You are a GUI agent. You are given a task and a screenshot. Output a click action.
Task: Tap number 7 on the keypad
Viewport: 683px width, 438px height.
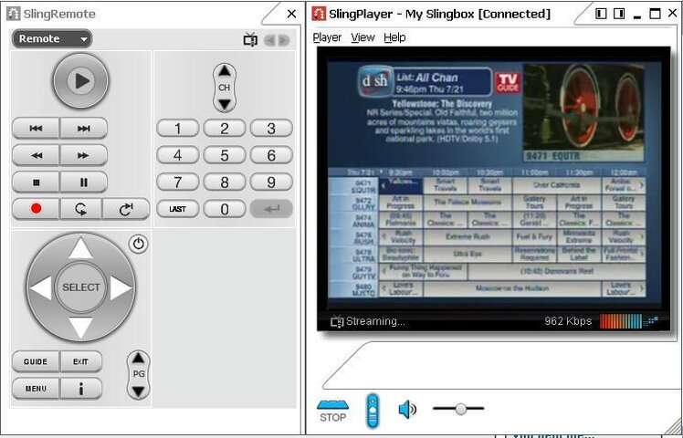click(178, 182)
